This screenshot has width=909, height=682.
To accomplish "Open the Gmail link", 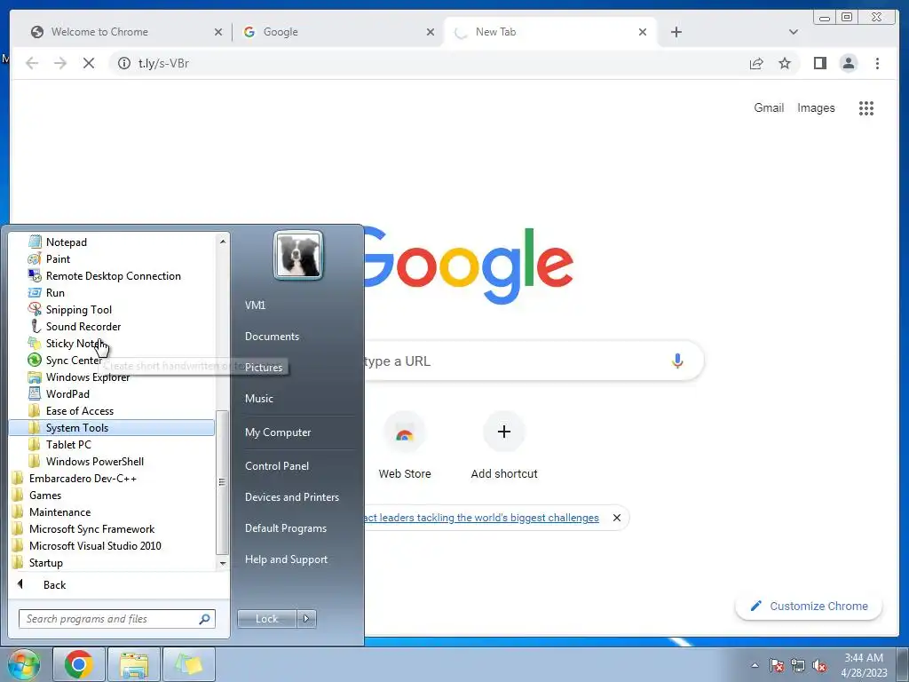I will [769, 107].
